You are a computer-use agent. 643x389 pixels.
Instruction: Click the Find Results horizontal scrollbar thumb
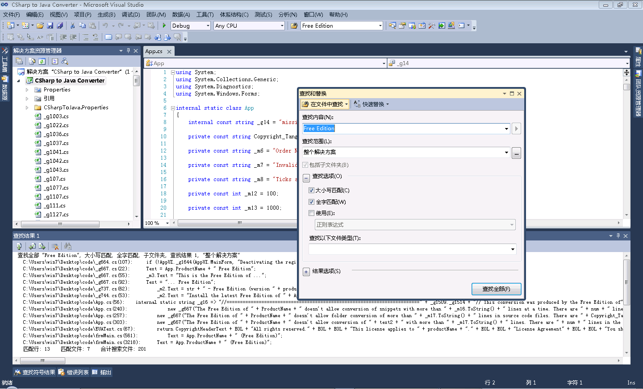43,360
